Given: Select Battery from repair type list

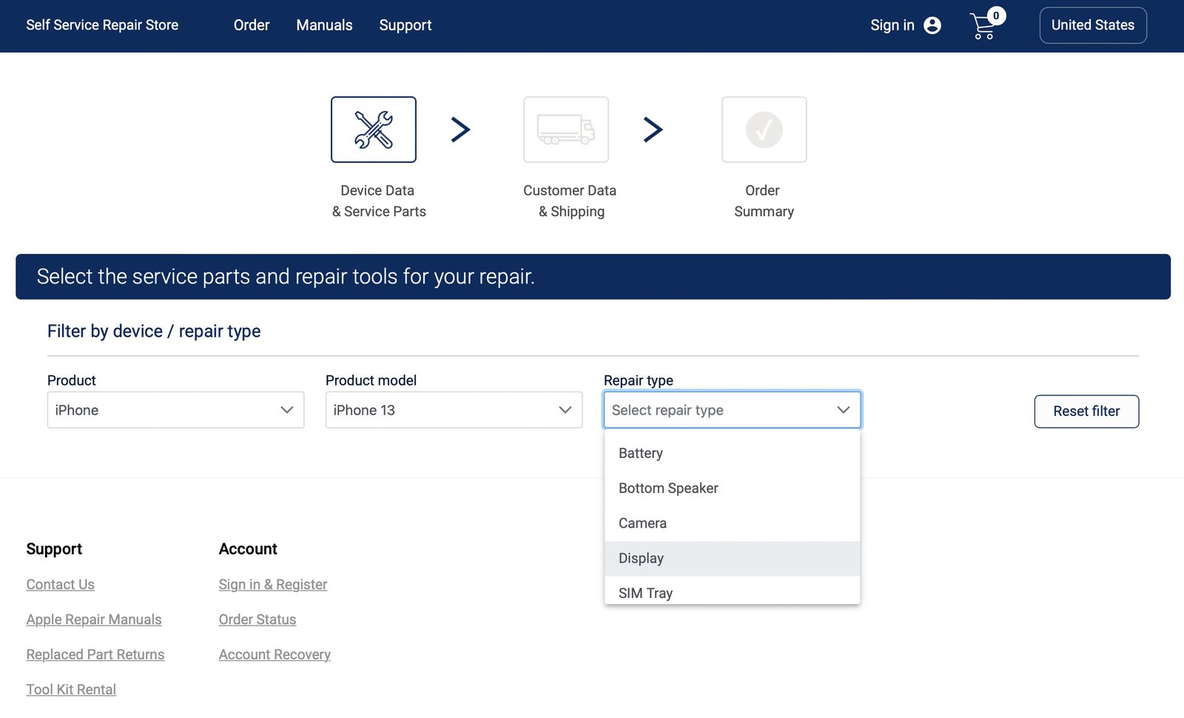Looking at the screenshot, I should point(641,453).
